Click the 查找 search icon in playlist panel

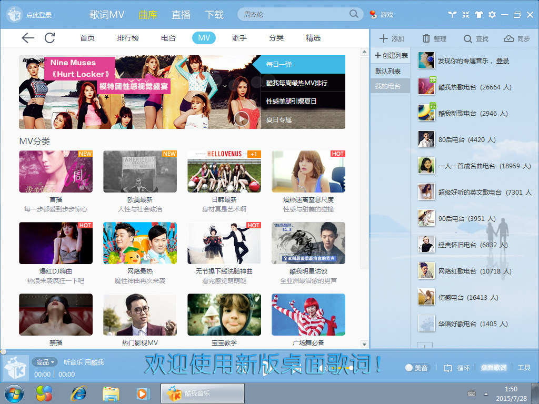(x=467, y=39)
